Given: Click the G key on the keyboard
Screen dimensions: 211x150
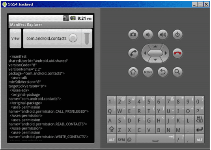Looking at the screenshot, I should click(151, 119).
